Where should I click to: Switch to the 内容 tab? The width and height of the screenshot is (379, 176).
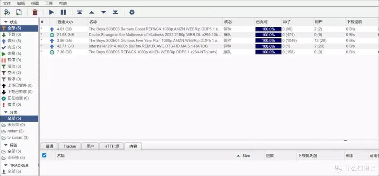click(133, 146)
